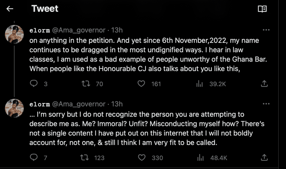The width and height of the screenshot is (286, 169).
Task: Like the tweet with 330 likes
Action: (x=142, y=158)
